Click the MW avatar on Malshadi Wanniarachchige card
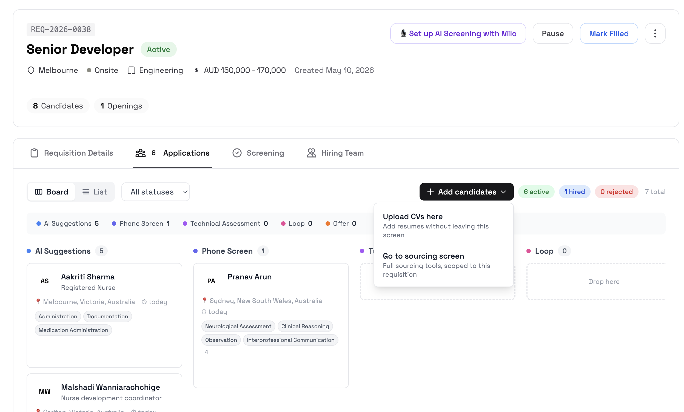The image size is (684, 412). click(44, 391)
